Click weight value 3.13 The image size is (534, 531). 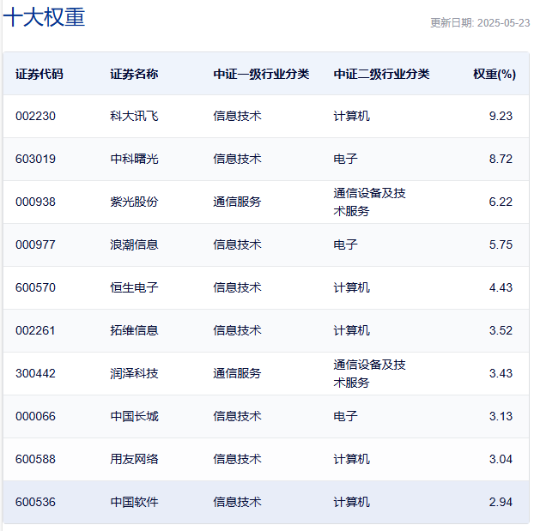[501, 416]
